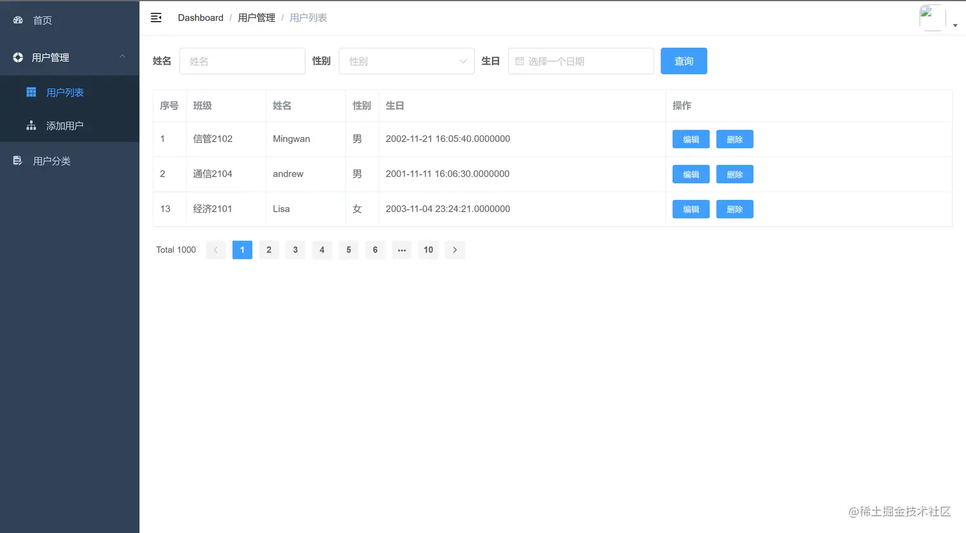
Task: Click the Total 1000 count text
Action: (x=176, y=250)
